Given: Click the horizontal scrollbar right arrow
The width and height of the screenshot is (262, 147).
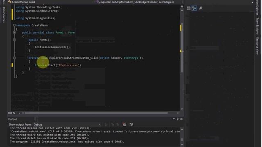Looking at the screenshot, I should (178, 113).
